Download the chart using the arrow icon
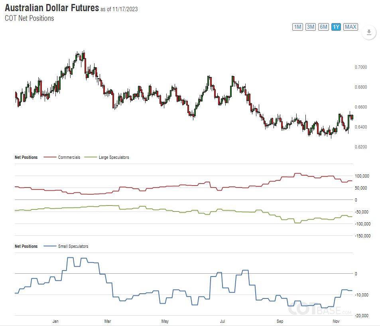 [369, 32]
